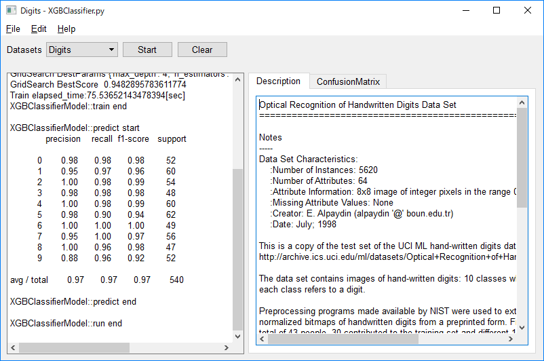Click the archive.ics.uci.edu URL text
544x361 pixels.
pos(387,256)
